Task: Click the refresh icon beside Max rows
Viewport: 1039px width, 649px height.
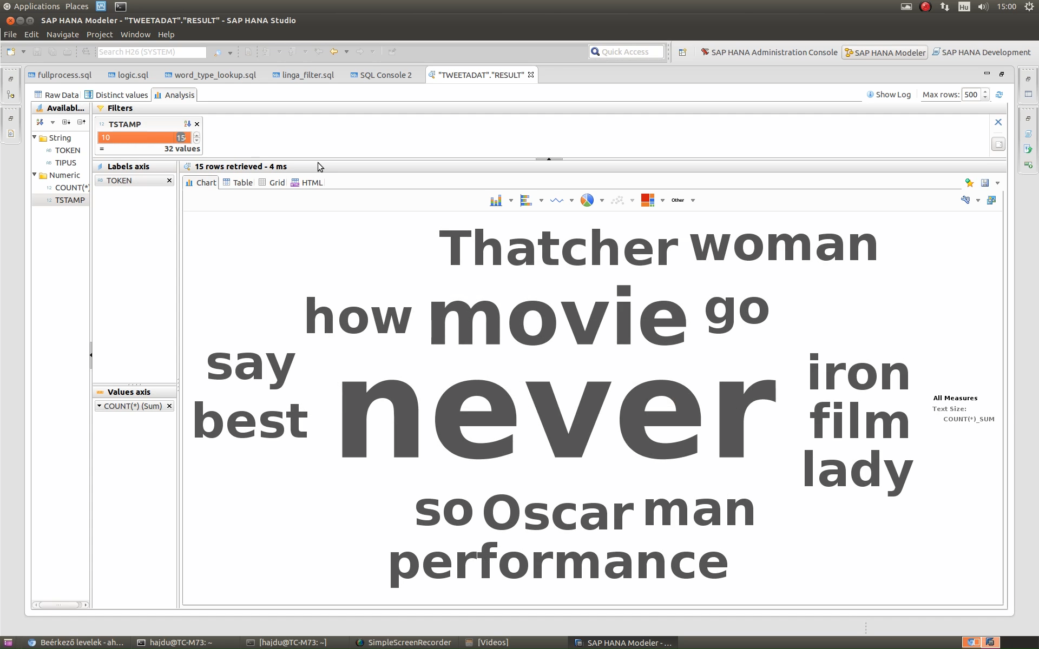Action: tap(999, 95)
